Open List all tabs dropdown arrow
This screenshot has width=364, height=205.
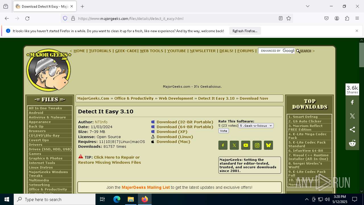(308, 6)
